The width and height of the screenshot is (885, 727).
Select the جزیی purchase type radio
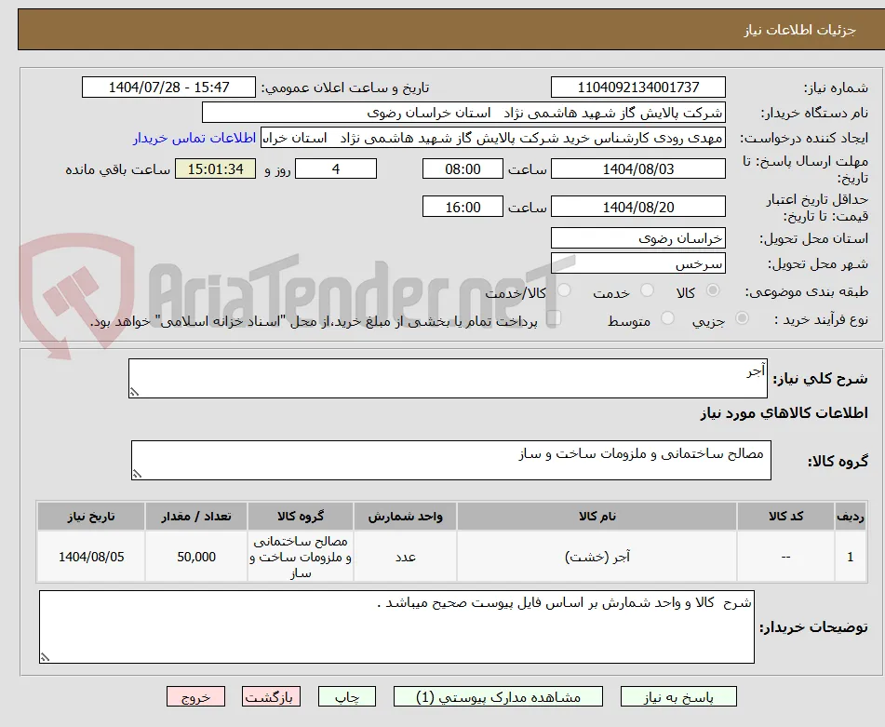pyautogui.click(x=742, y=318)
